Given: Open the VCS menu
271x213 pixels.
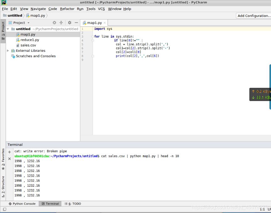Looking at the screenshot, I should tap(101, 9).
